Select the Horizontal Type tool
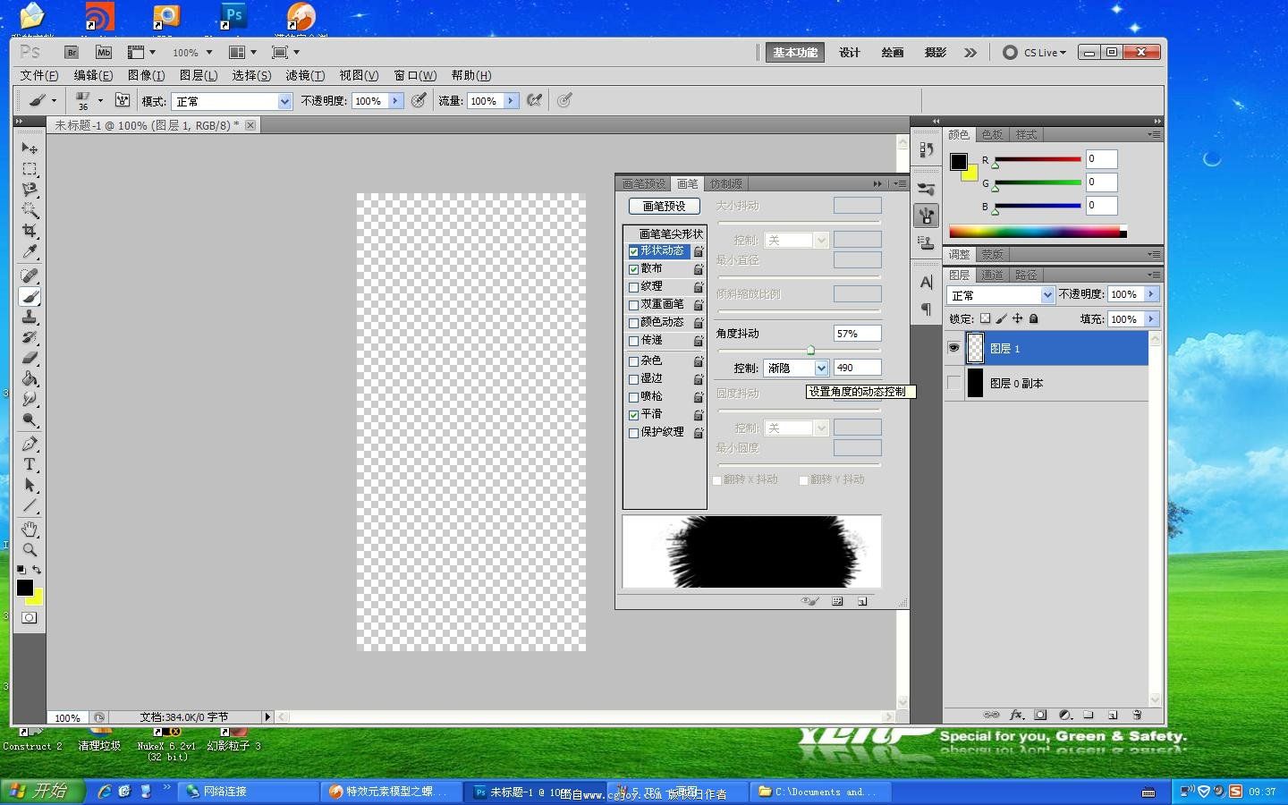Viewport: 1288px width, 805px height. [x=30, y=464]
